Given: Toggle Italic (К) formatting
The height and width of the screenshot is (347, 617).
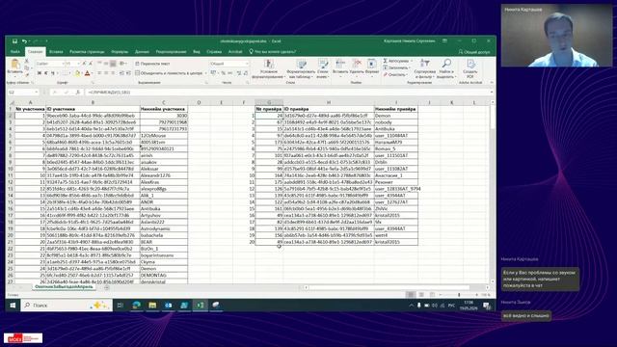Looking at the screenshot, I should (x=46, y=73).
